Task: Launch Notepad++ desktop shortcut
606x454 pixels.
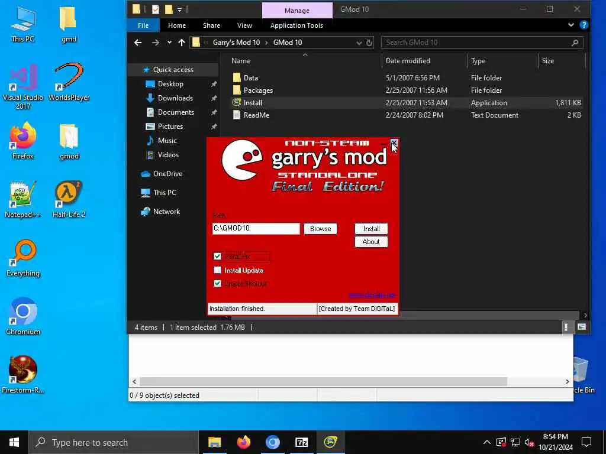Action: (23, 199)
